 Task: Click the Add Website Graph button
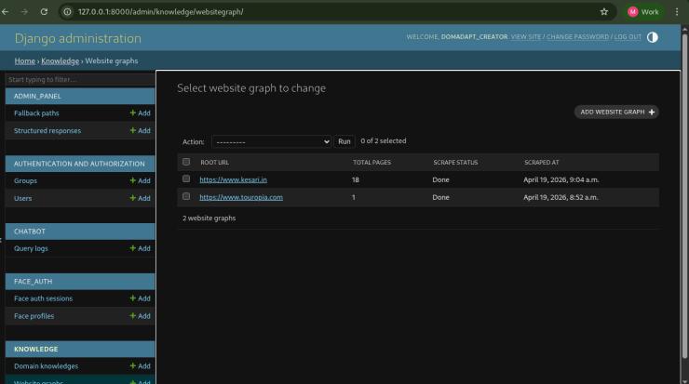click(616, 113)
